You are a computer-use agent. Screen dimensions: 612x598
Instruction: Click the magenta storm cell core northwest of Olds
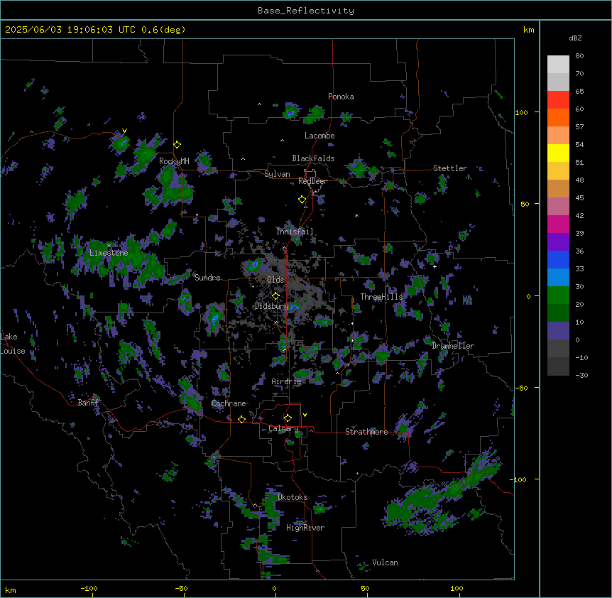(x=254, y=265)
